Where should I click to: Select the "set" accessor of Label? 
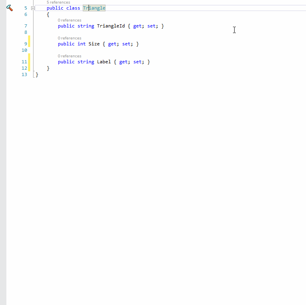click(137, 62)
